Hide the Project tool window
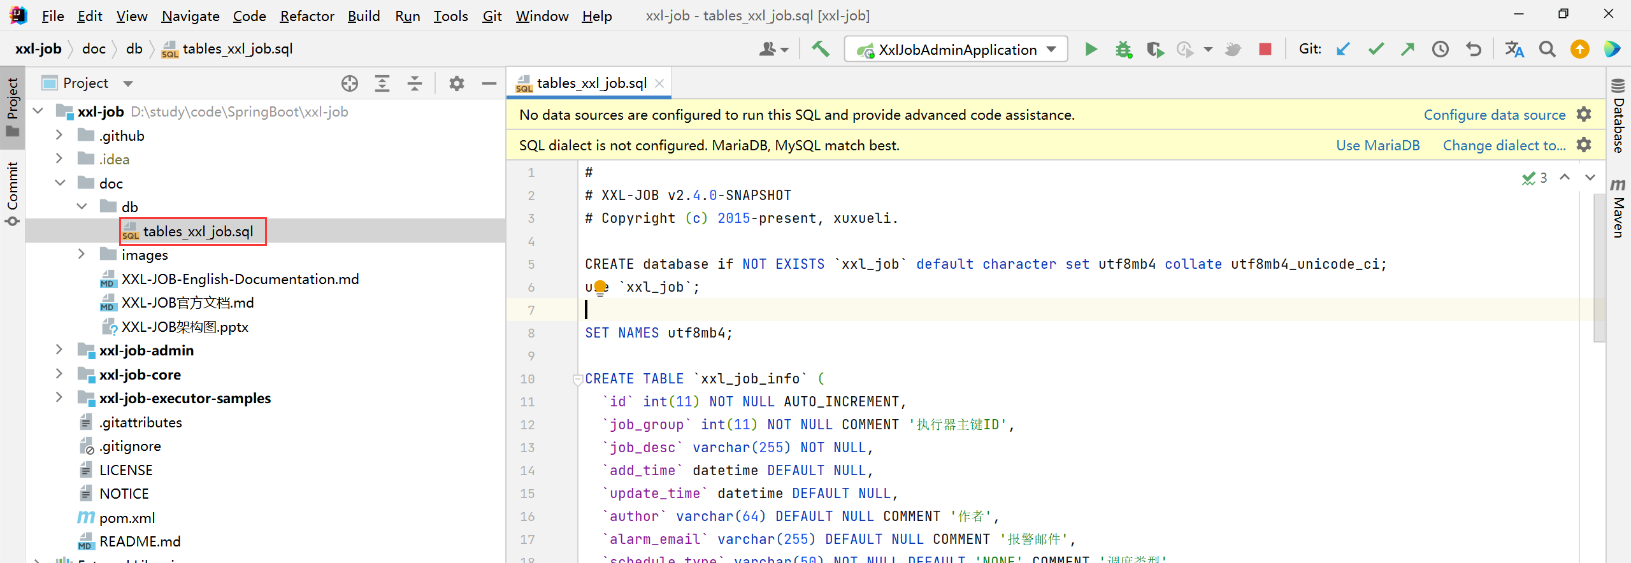Viewport: 1631px width, 563px height. pyautogui.click(x=489, y=83)
